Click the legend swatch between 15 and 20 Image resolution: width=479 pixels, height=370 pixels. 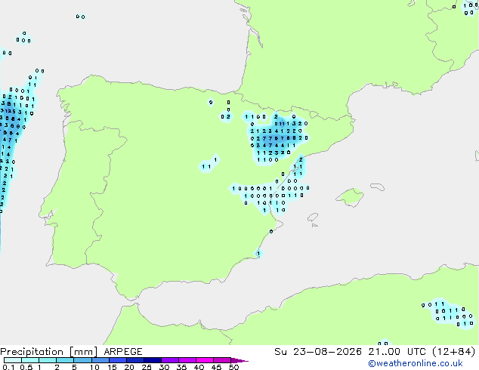[x=117, y=360]
